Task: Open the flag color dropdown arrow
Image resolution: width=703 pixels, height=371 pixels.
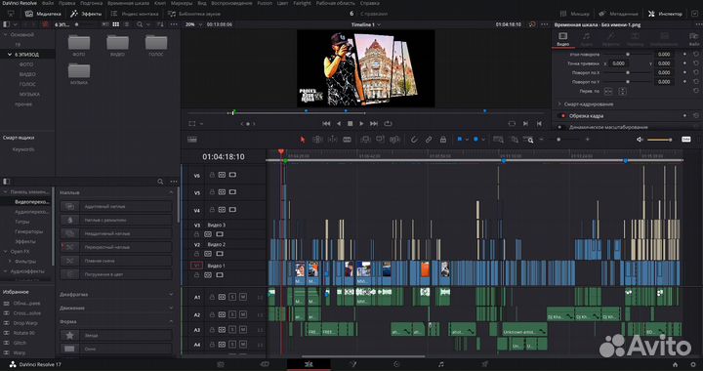Action: point(467,140)
